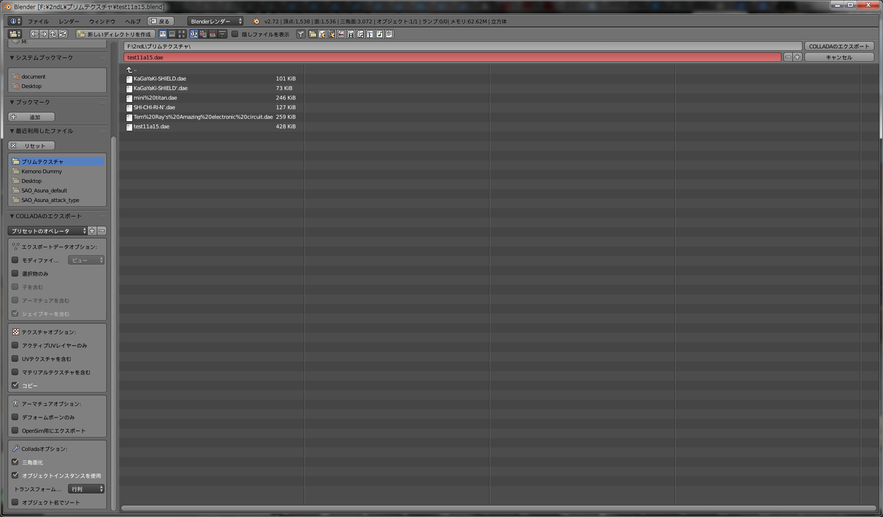Sort files alphabetically
883x517 pixels.
194,34
